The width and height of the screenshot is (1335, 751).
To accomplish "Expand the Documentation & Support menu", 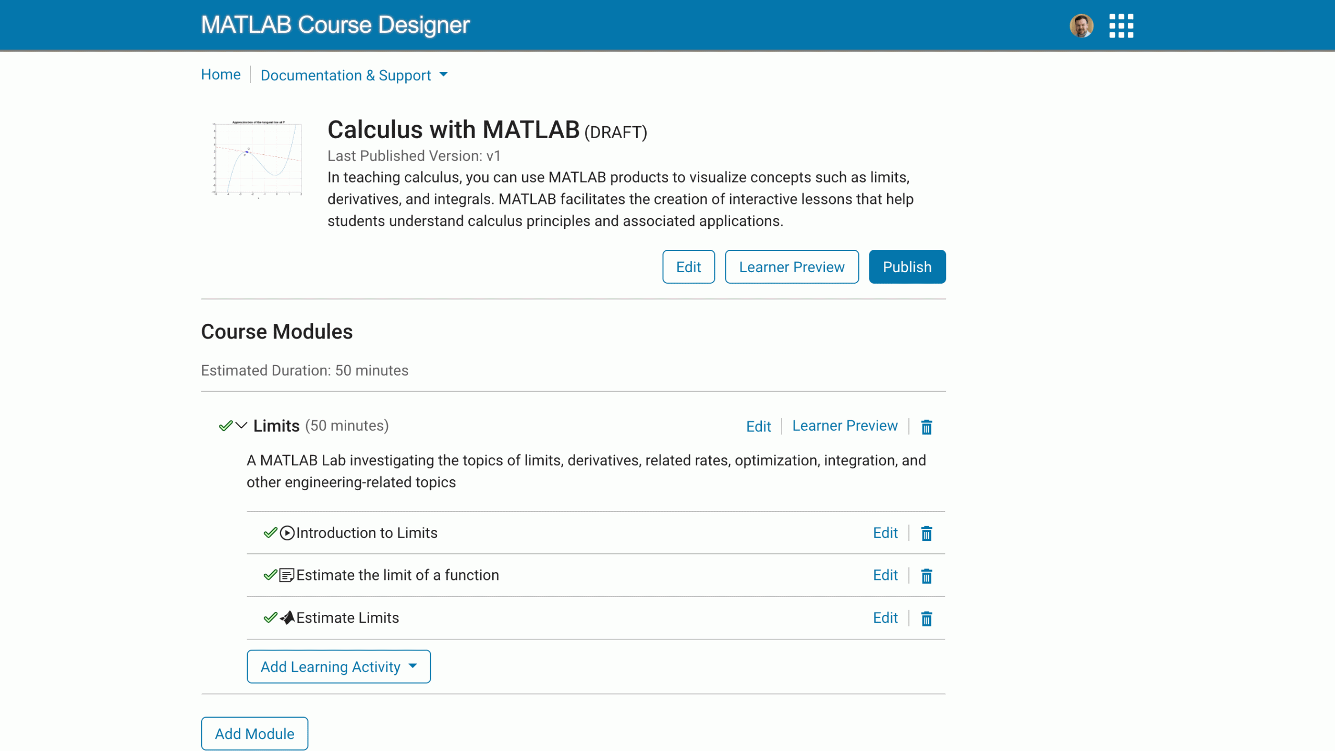I will pos(354,75).
